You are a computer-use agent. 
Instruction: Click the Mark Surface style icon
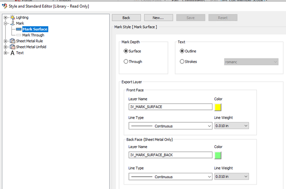pyautogui.click(x=19, y=29)
